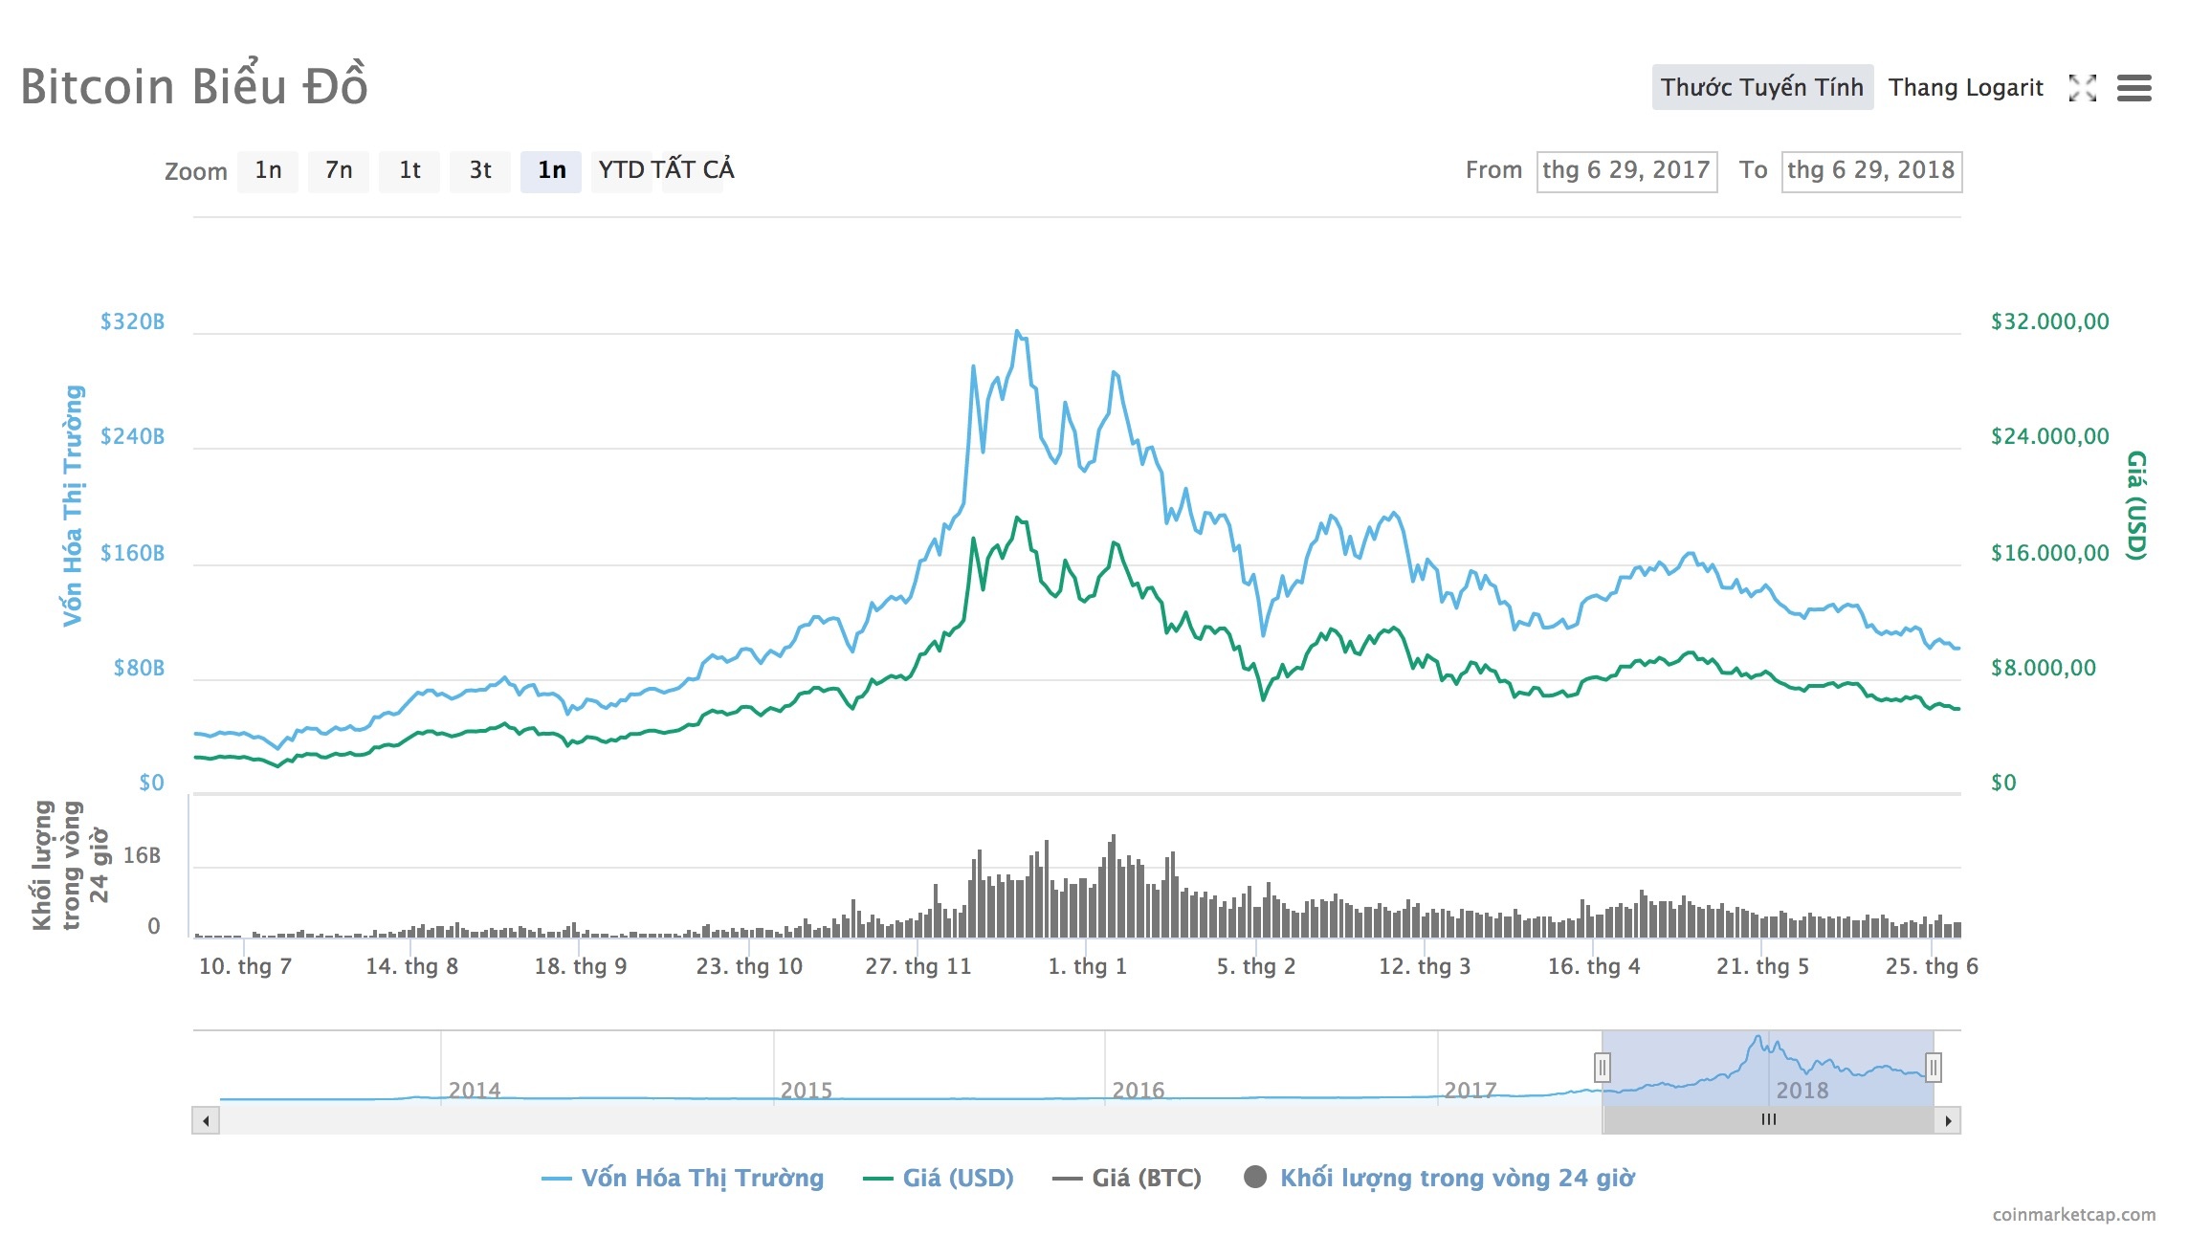Select Thước Tuyến Tính scale mode
The image size is (2189, 1236).
click(x=1762, y=87)
